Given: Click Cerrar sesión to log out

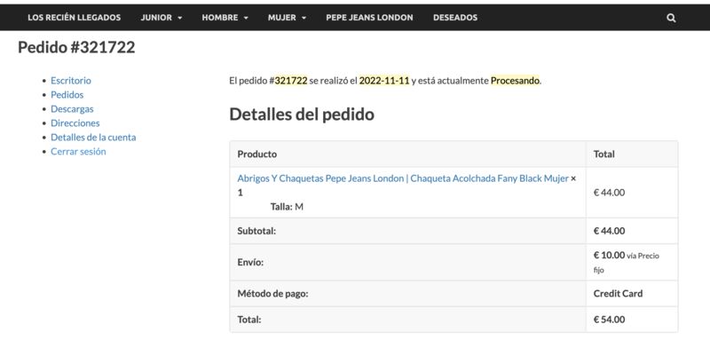Looking at the screenshot, I should (78, 151).
